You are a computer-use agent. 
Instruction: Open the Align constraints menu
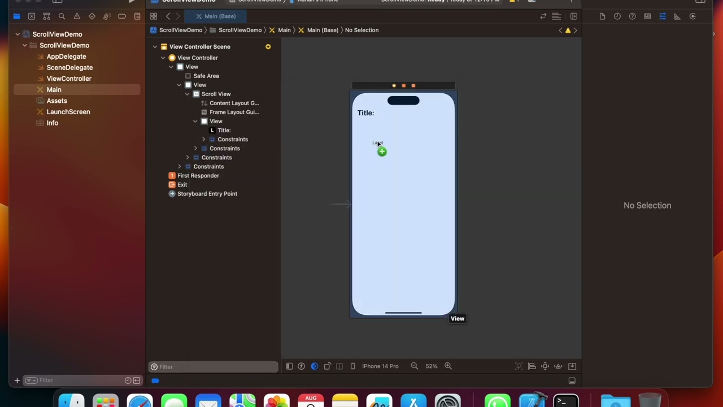click(x=532, y=366)
